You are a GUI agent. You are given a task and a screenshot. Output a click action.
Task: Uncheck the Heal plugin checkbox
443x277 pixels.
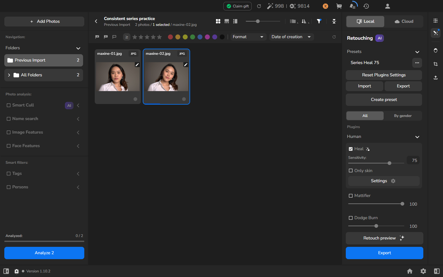(x=351, y=149)
